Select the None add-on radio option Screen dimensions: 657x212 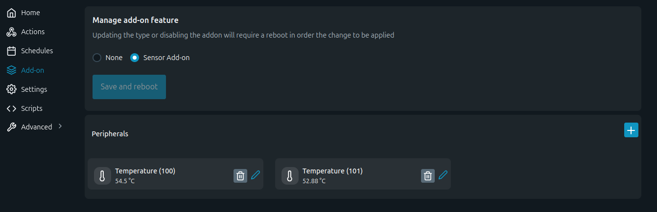97,58
